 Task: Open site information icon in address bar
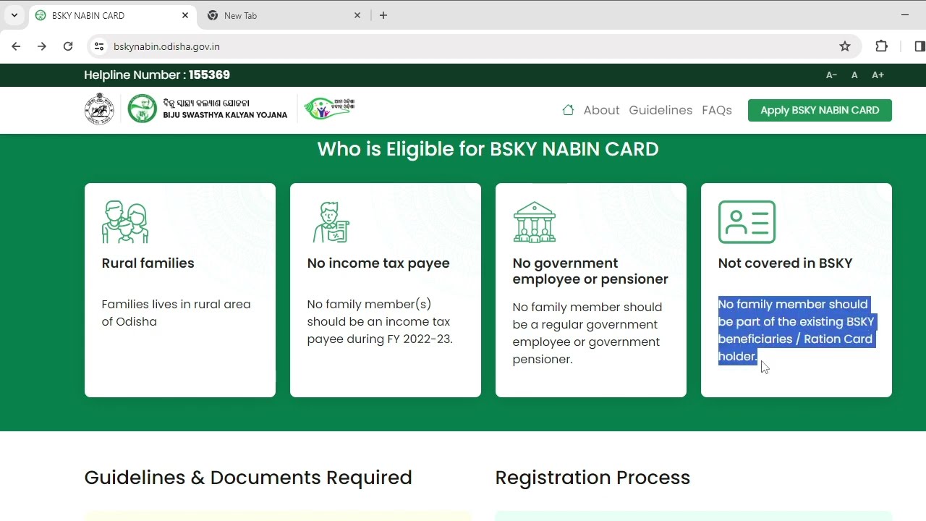[99, 46]
